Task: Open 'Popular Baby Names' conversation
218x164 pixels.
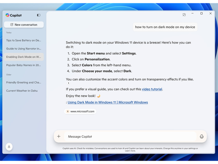Action: [x=24, y=65]
